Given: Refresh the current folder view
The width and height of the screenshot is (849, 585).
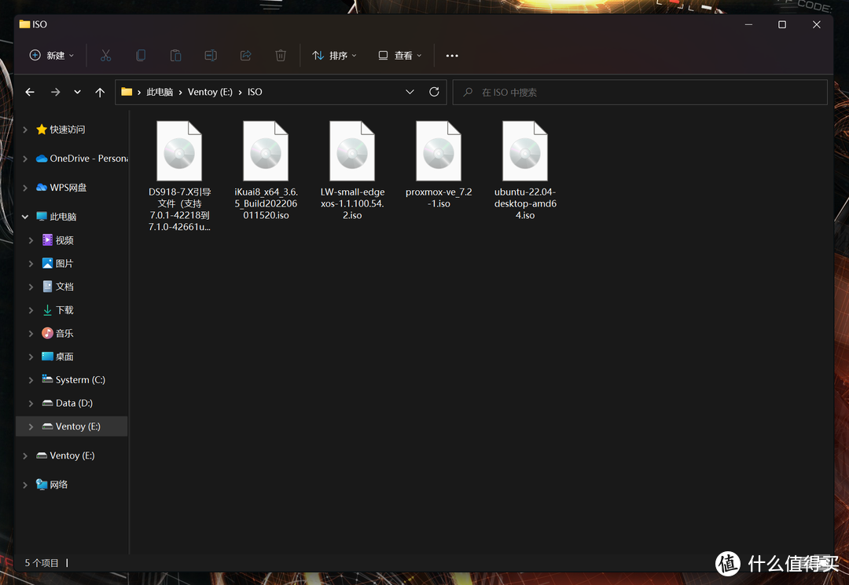Looking at the screenshot, I should tap(434, 92).
